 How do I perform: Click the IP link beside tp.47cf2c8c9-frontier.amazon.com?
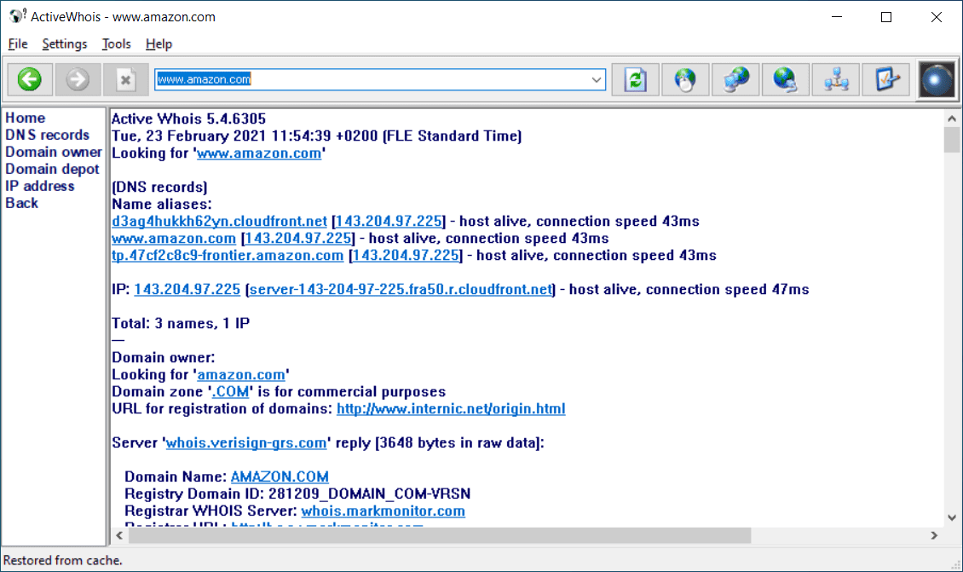tap(406, 256)
